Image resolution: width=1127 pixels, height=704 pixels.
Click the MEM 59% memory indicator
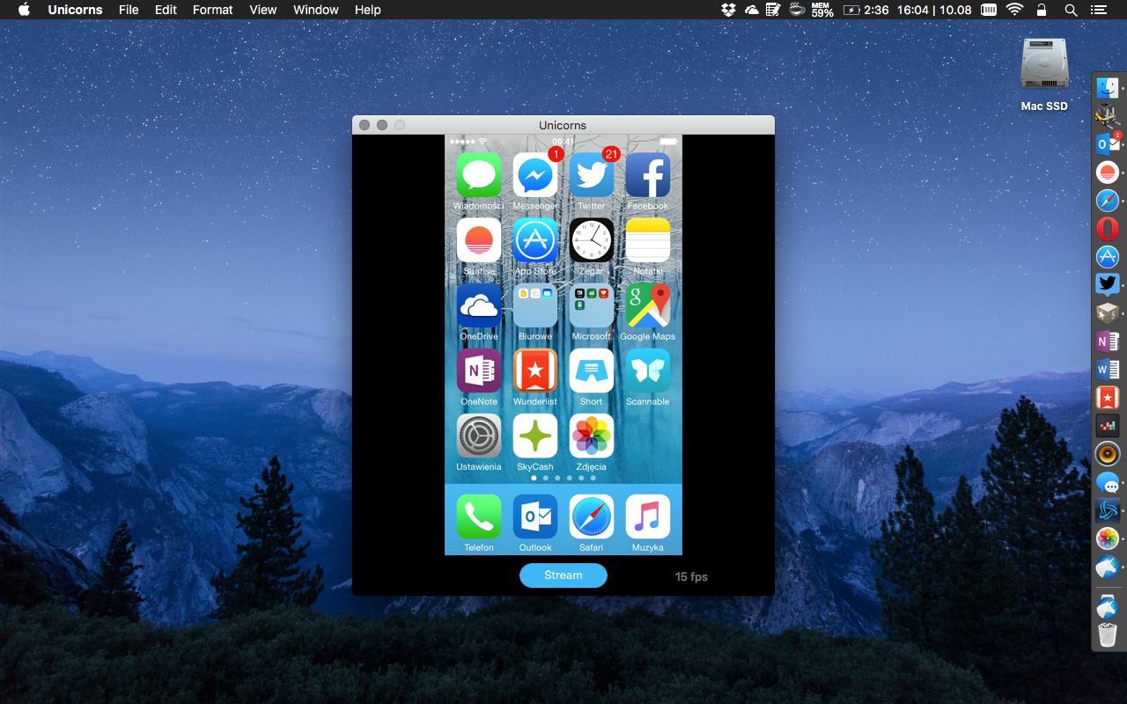pos(822,10)
